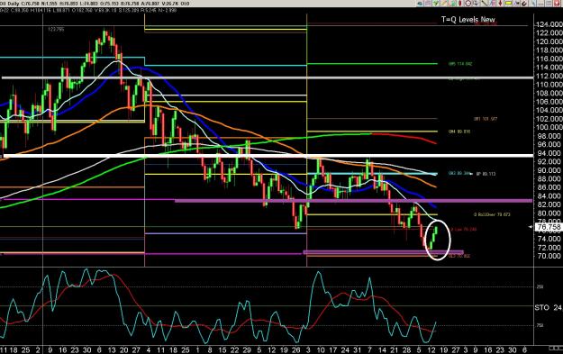Click the small arrow pointer toolbar icon
The height and width of the screenshot is (354, 563).
point(517,4)
